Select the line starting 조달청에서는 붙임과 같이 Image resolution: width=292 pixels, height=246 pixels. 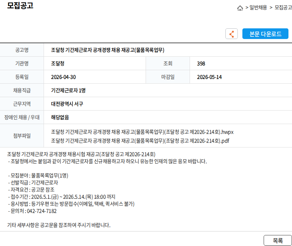(x=107, y=161)
